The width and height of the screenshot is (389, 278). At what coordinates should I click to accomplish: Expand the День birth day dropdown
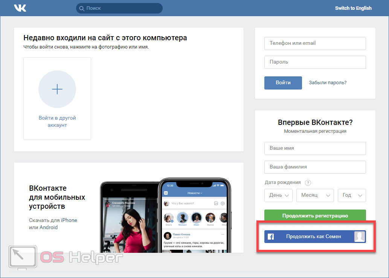278,195
